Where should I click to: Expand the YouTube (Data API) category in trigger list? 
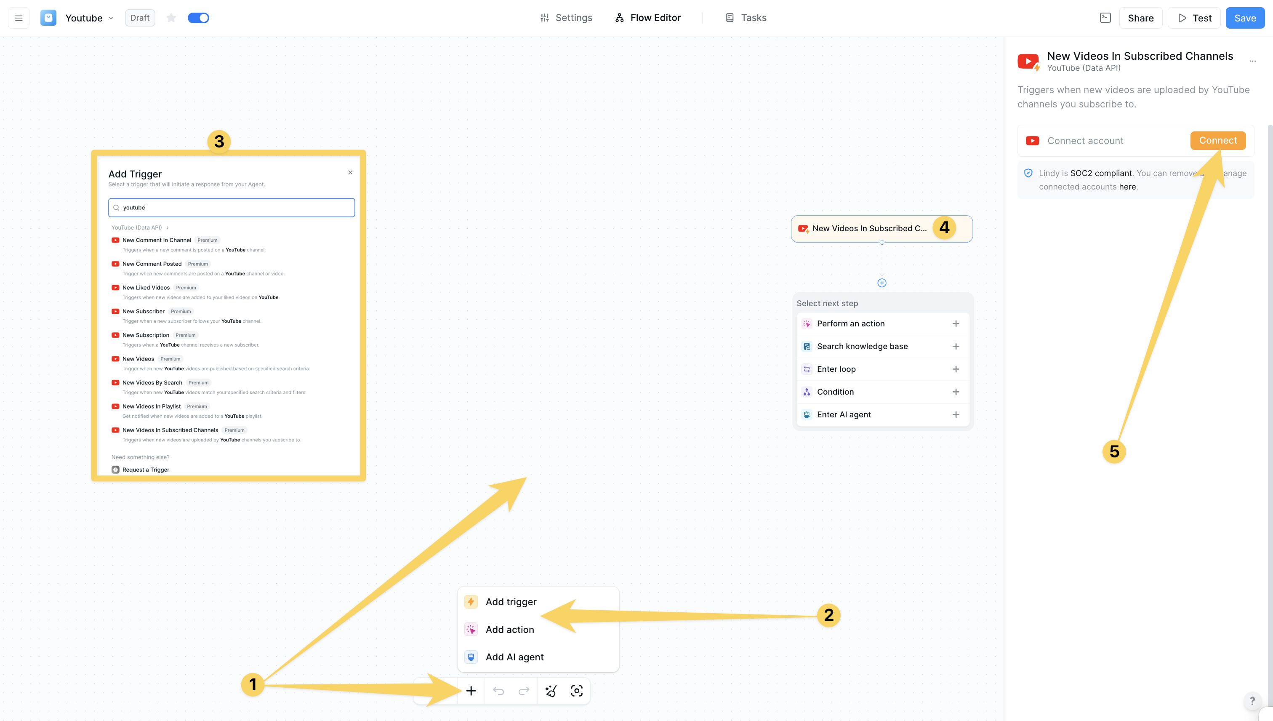coord(167,227)
